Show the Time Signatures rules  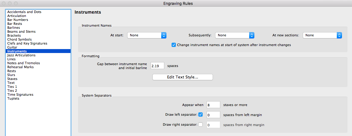(x=20, y=95)
